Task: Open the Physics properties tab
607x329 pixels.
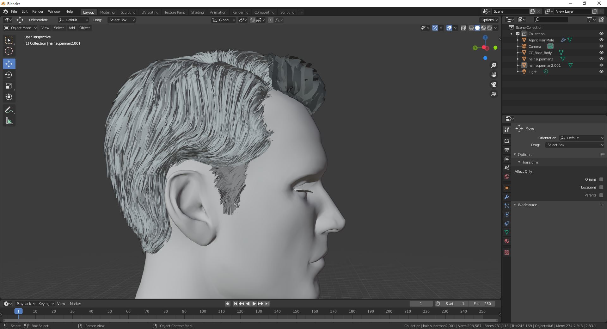Action: 507,214
